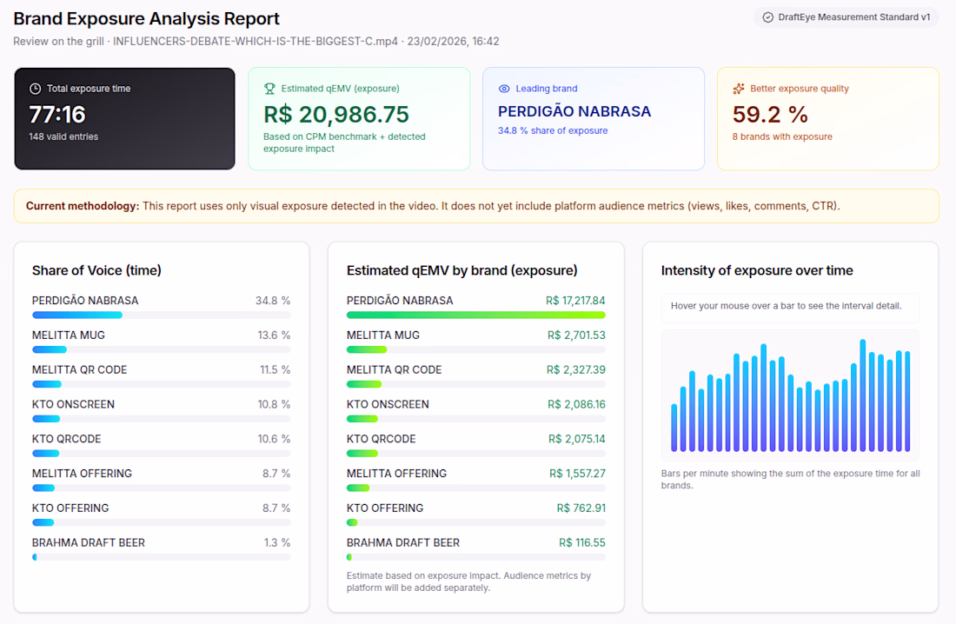Click the MELITTA MUG share of voice bar

click(50, 349)
